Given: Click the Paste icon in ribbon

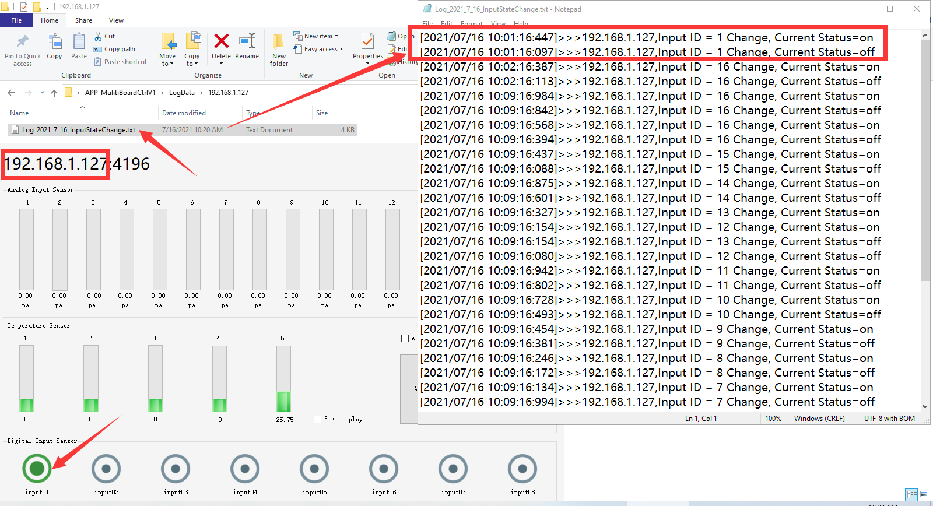Looking at the screenshot, I should point(79,43).
